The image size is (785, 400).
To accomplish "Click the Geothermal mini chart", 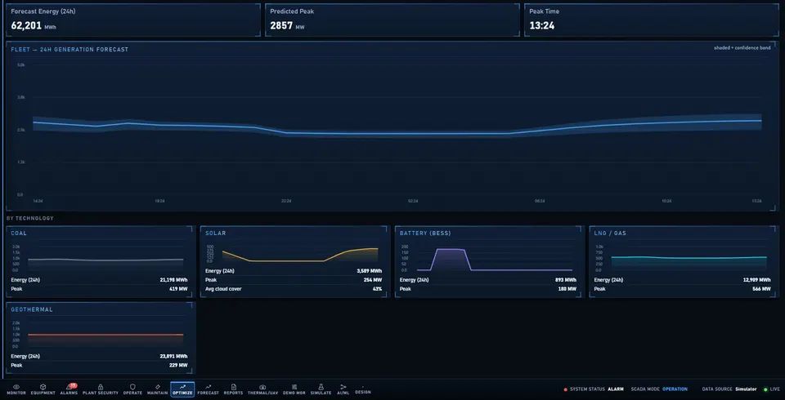I will (105, 335).
